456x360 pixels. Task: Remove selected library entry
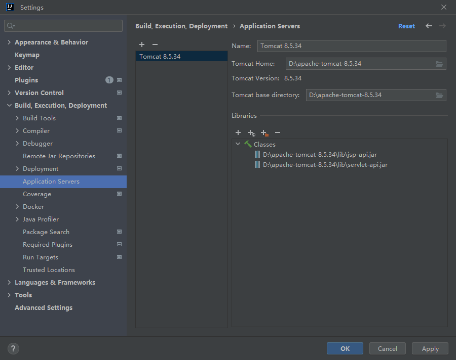pos(278,132)
